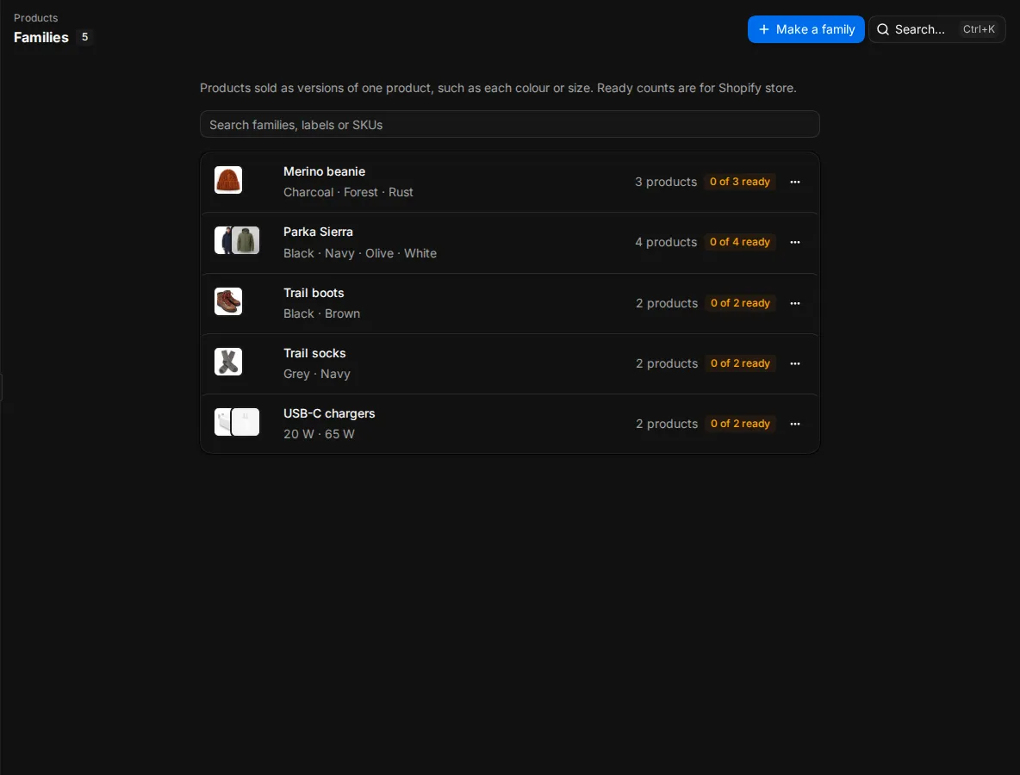Screen dimensions: 1020x775
Task: Open the Parka Sierra family
Action: click(509, 243)
